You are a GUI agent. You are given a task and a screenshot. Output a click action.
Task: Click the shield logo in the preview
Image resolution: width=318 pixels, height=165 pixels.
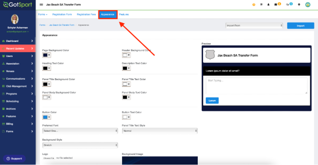tap(210, 55)
